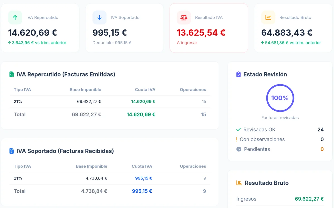Click the red balance-scale Resultado IVA icon
The width and height of the screenshot is (334, 208).
[184, 17]
